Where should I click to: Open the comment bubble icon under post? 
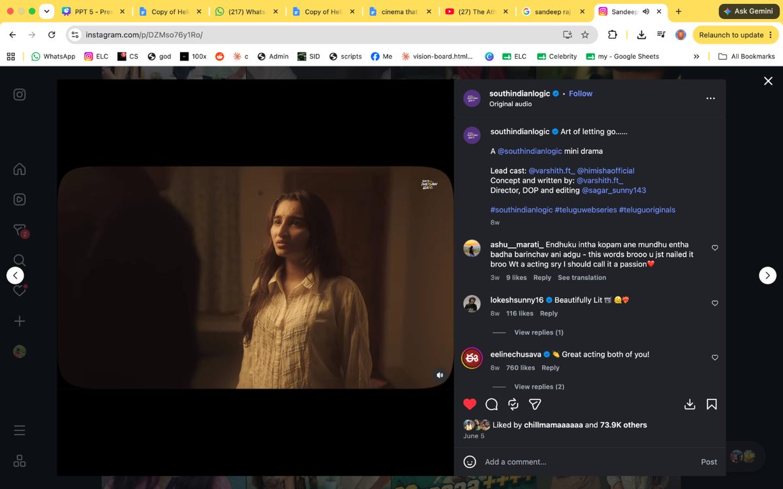point(492,404)
